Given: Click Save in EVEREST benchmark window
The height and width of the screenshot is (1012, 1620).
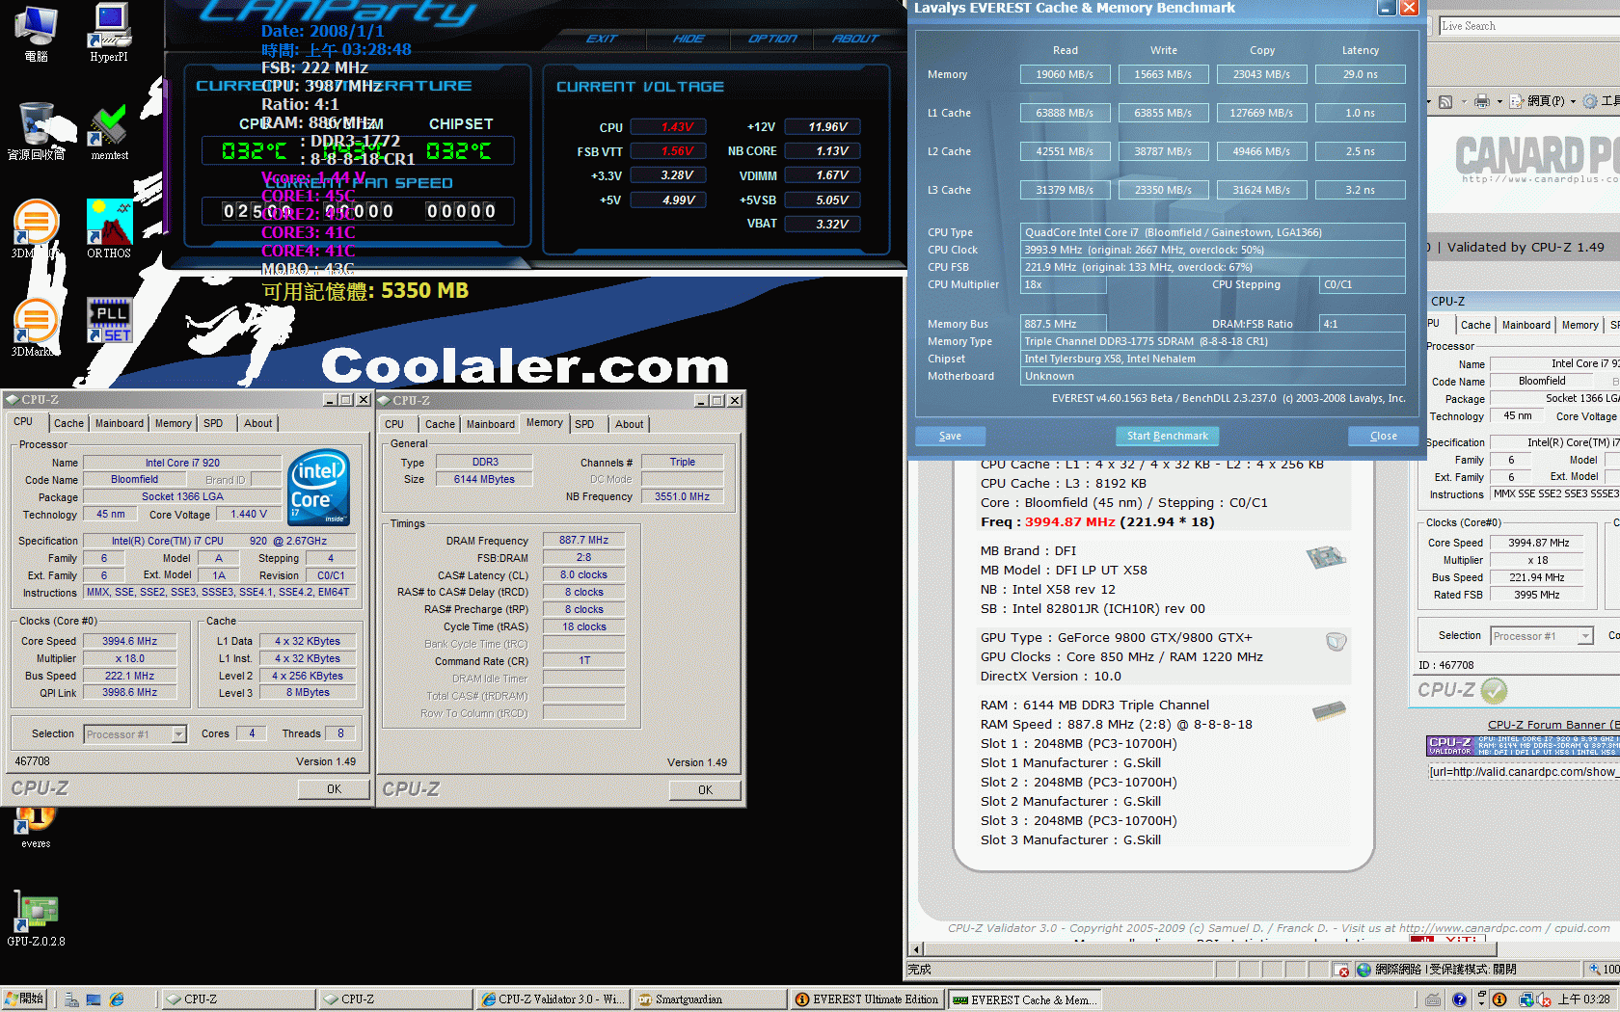Looking at the screenshot, I should tap(950, 436).
